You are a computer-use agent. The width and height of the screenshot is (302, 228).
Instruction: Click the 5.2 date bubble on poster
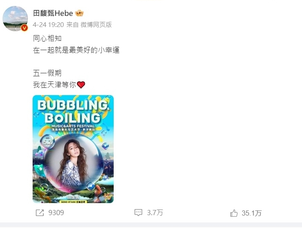point(47,142)
